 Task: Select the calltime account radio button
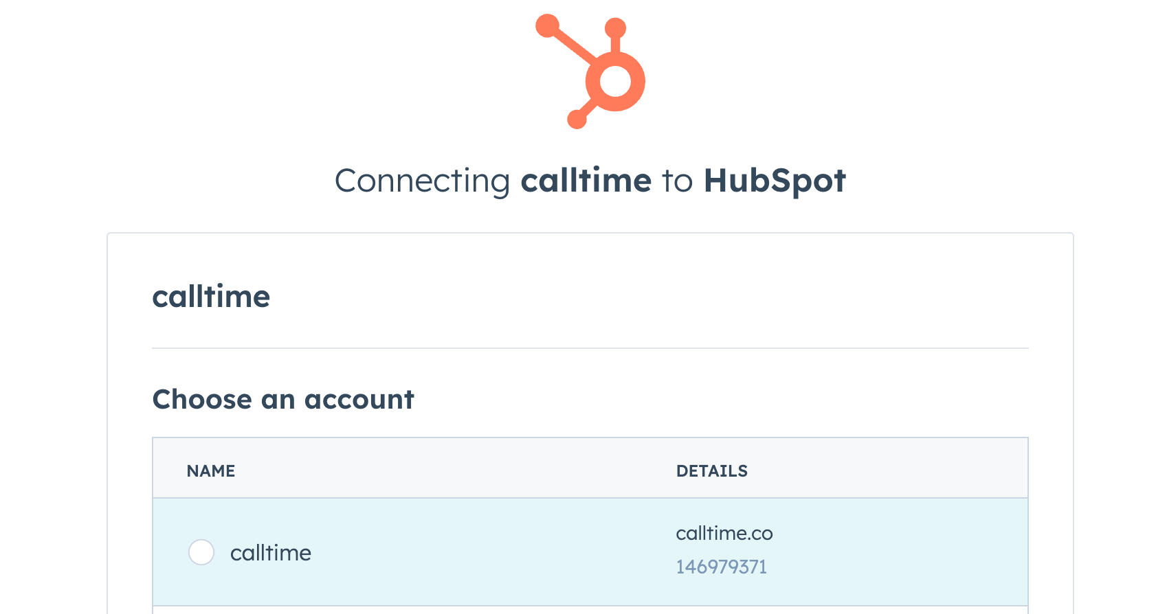click(x=201, y=552)
